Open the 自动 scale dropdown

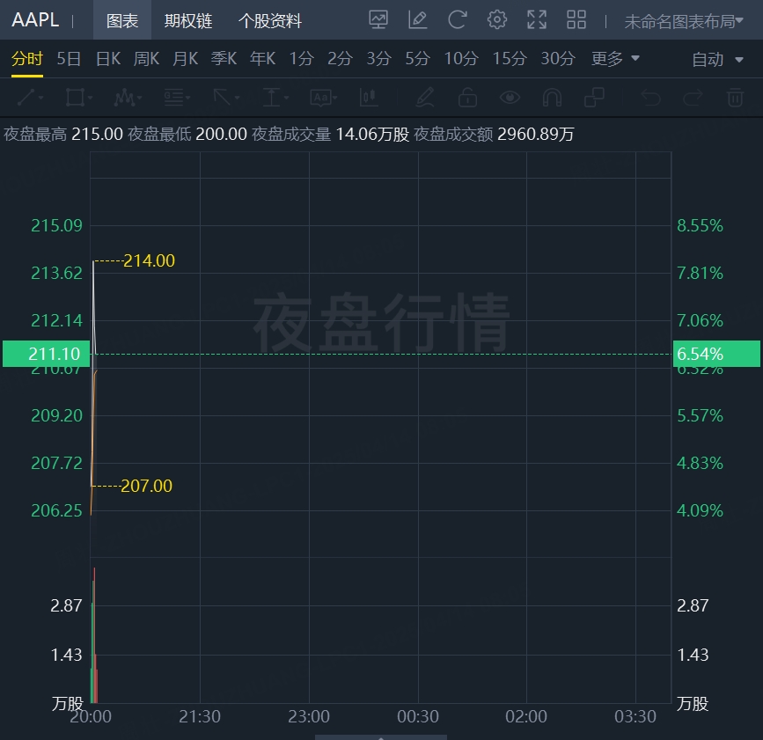click(717, 59)
